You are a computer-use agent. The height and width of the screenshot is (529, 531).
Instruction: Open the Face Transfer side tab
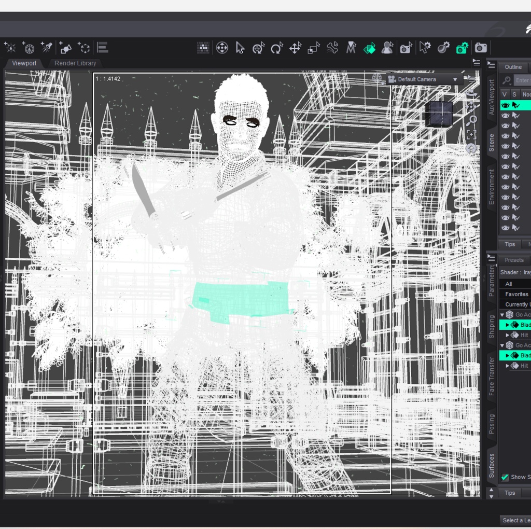[492, 376]
